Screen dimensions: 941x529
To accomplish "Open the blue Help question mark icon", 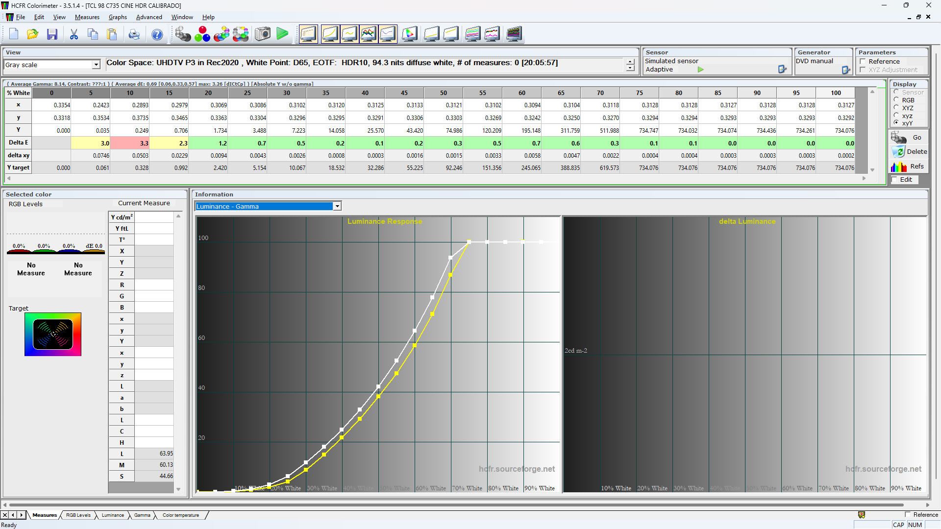I will [157, 34].
